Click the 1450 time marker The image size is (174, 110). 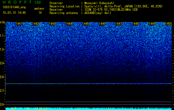tap(168, 24)
